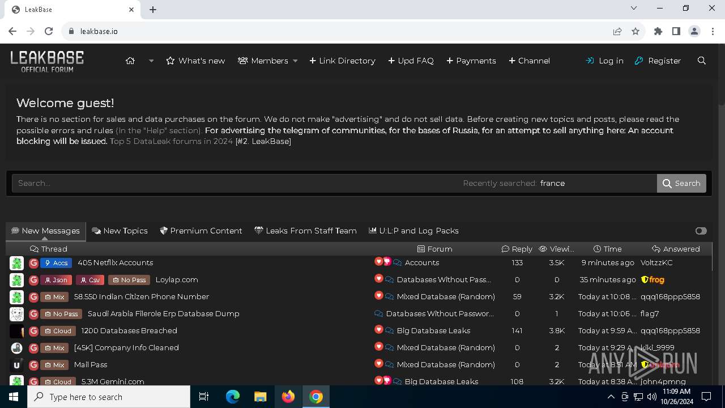Click Cloud tag on 1200 Databases thread

[x=58, y=331]
